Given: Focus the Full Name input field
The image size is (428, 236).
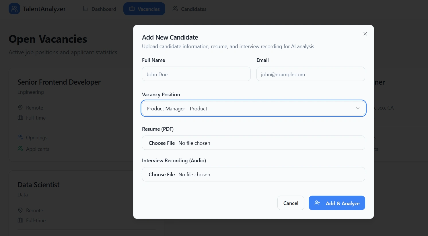Looking at the screenshot, I should pos(196,74).
